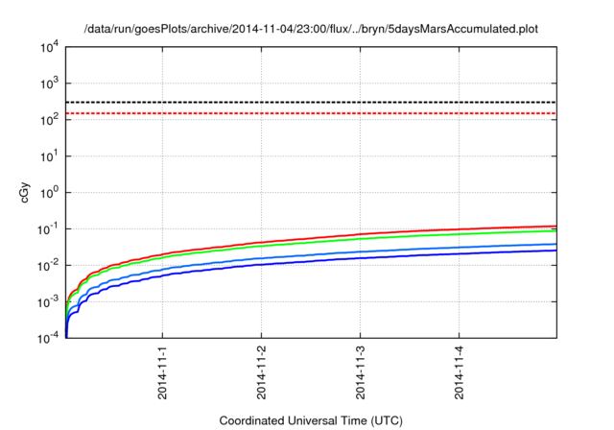
Task: Click the 10^-1 y-axis label
Action: click(x=49, y=228)
